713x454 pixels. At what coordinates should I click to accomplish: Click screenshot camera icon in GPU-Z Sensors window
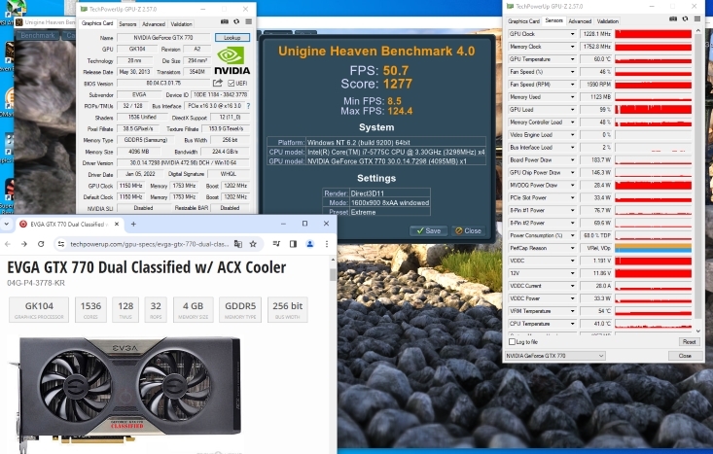pyautogui.click(x=673, y=19)
